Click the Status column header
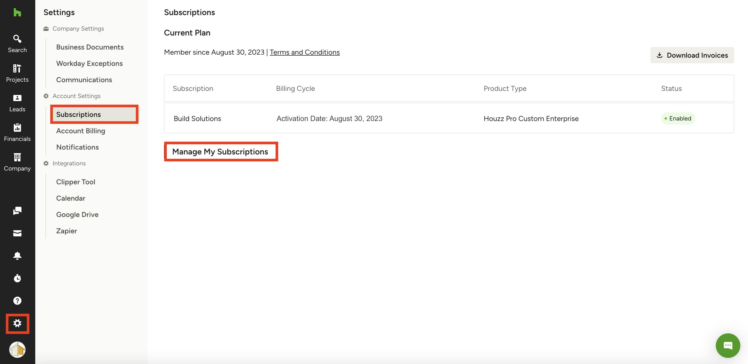Image resolution: width=748 pixels, height=364 pixels. 671,89
